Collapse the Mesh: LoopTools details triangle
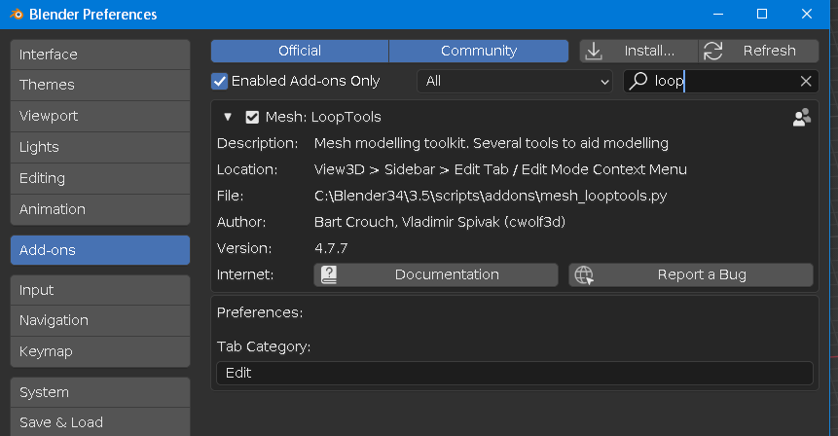Viewport: 838px width, 436px height. pos(228,117)
